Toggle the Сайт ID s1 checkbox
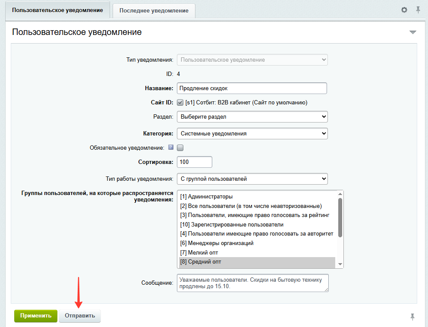This screenshot has width=428, height=327. (x=180, y=103)
